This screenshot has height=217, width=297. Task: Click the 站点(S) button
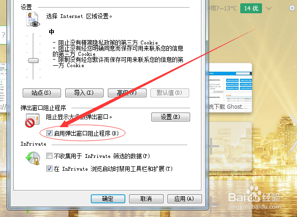pos(42,93)
